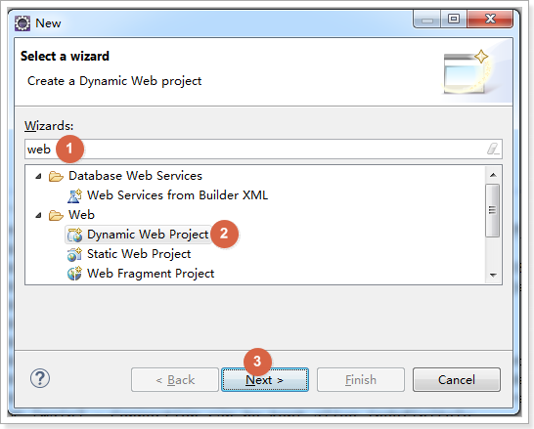Screen dimensions: 534x429
Task: Click scrollbar down arrow in wizard list
Action: pos(493,275)
